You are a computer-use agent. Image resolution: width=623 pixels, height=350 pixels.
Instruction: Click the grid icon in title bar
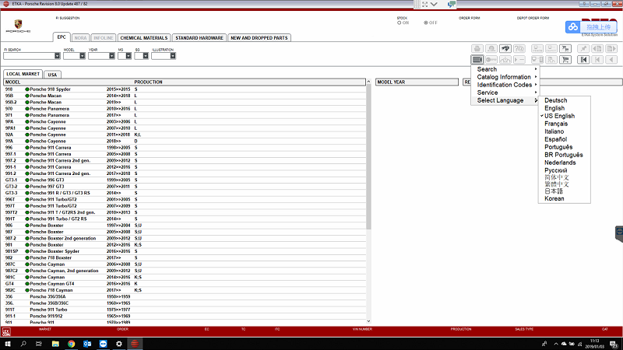coord(417,4)
